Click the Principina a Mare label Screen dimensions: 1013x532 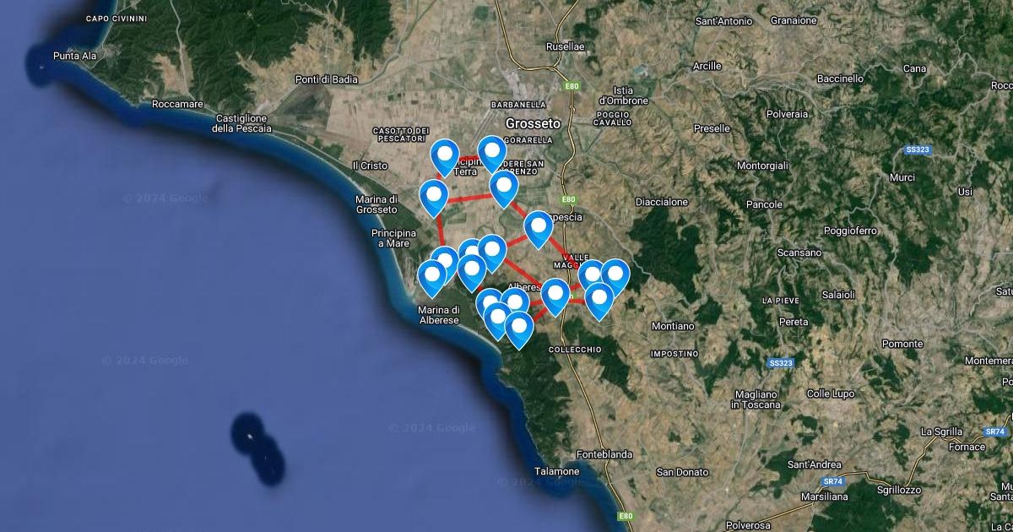coord(393,238)
